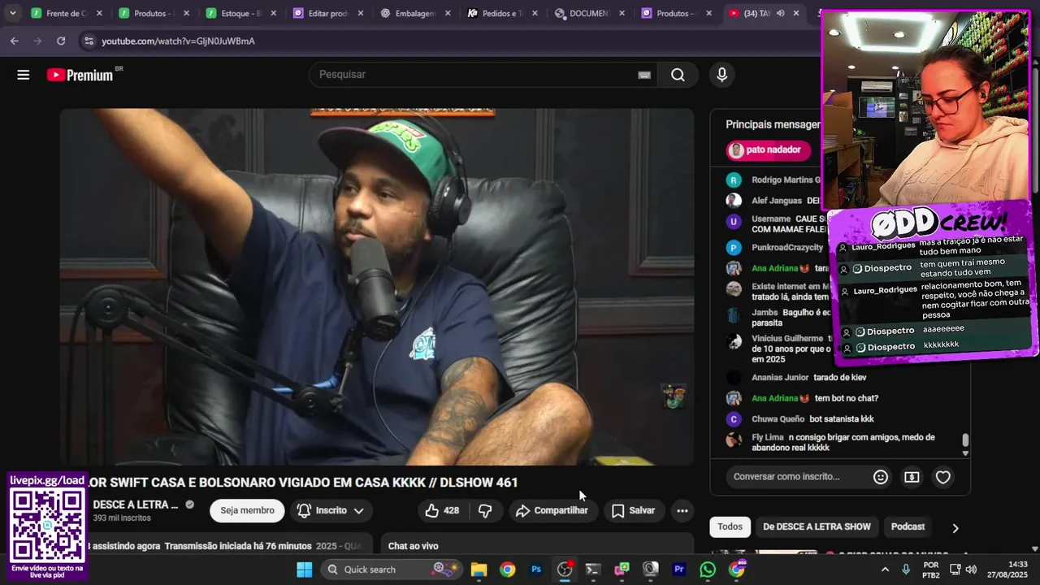1040x585 pixels.
Task: Open the terminal app on taskbar
Action: [x=593, y=569]
